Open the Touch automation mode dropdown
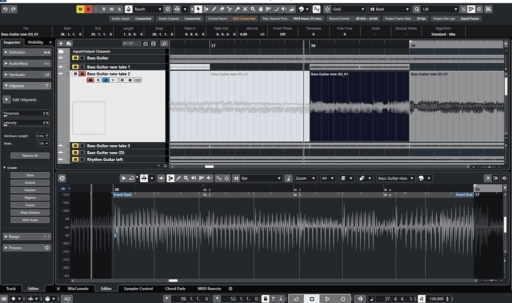This screenshot has width=512, height=303. pyautogui.click(x=147, y=9)
